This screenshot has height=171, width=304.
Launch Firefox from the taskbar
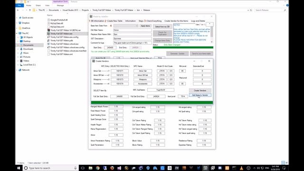(112, 168)
